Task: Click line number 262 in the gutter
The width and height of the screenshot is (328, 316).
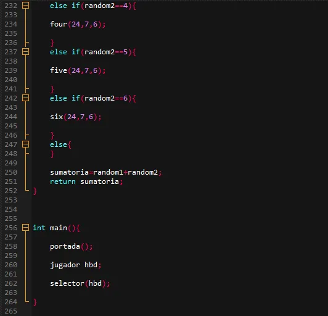Action: pos(11,283)
